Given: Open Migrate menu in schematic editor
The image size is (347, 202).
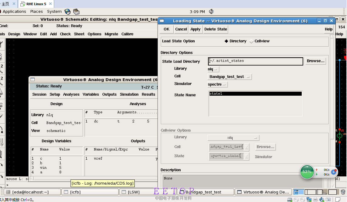Looking at the screenshot, I should 111,34.
